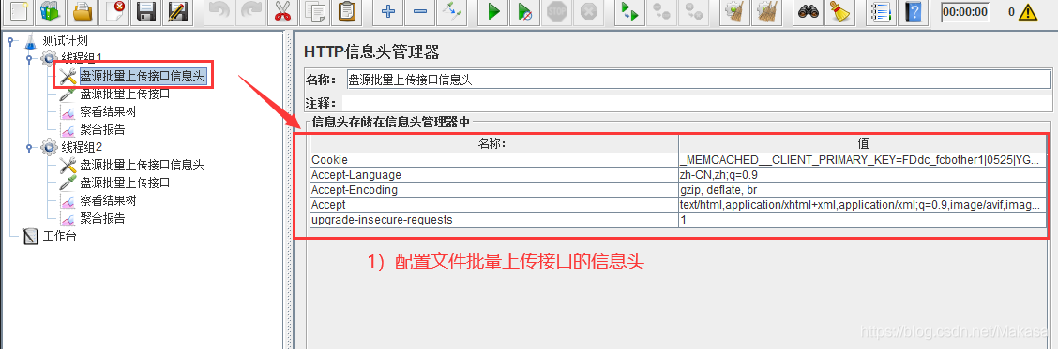
Task: Open 聚合报告 under 线程组1
Action: tap(102, 129)
